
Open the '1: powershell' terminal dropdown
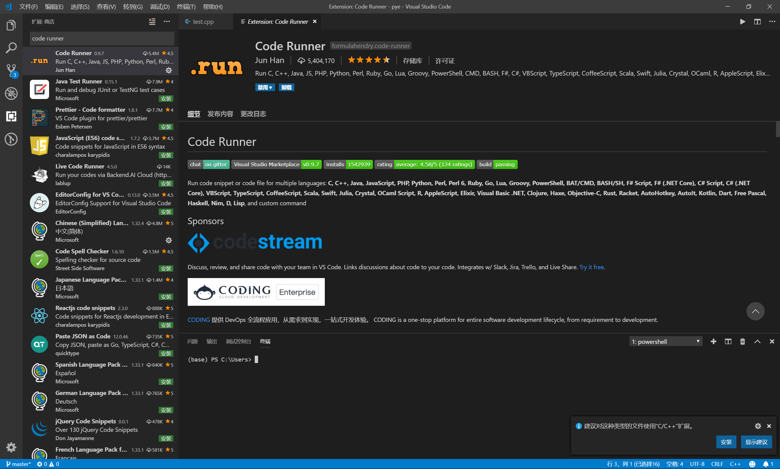coord(665,341)
